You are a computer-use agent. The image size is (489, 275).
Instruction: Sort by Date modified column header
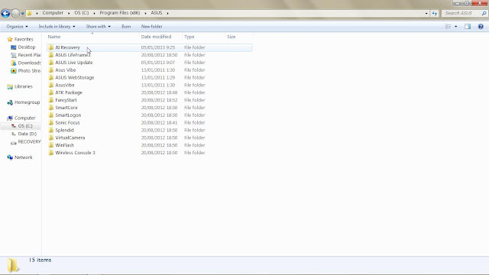coord(160,37)
